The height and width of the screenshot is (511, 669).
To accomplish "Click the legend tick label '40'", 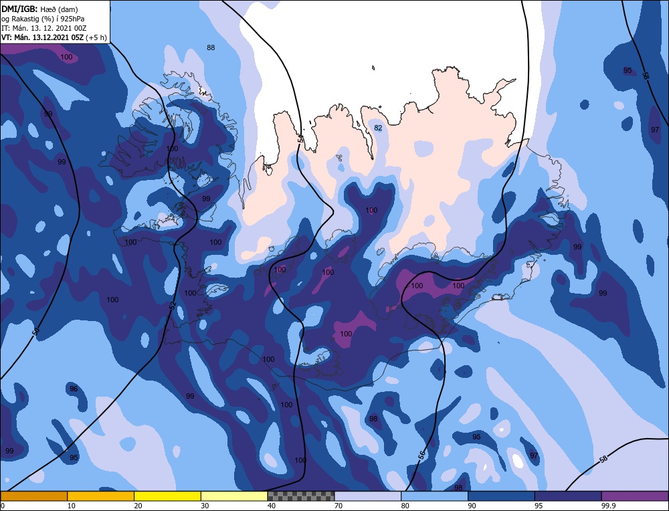I will (x=272, y=506).
